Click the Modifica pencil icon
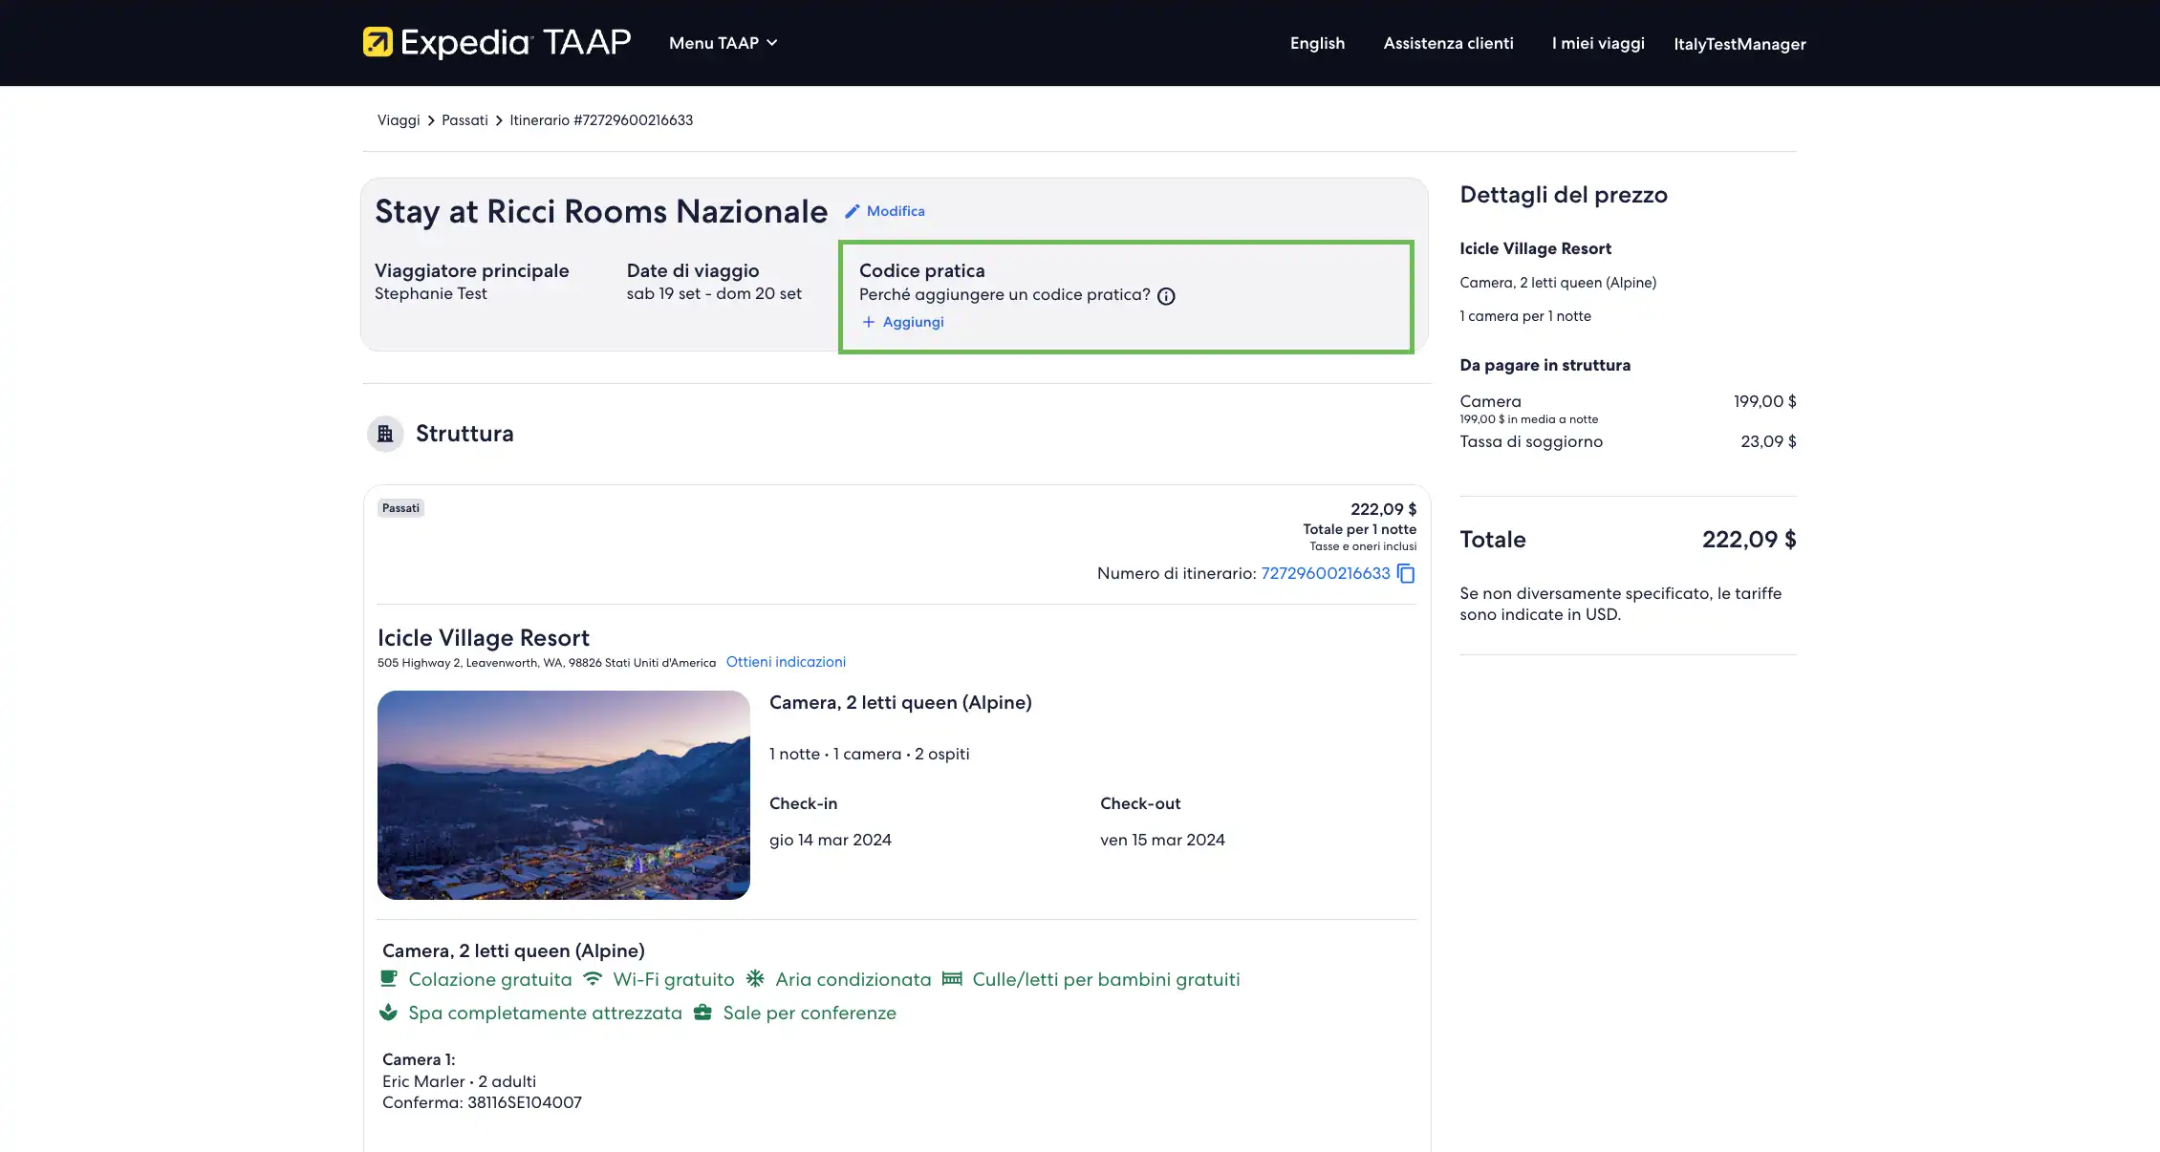 852,211
